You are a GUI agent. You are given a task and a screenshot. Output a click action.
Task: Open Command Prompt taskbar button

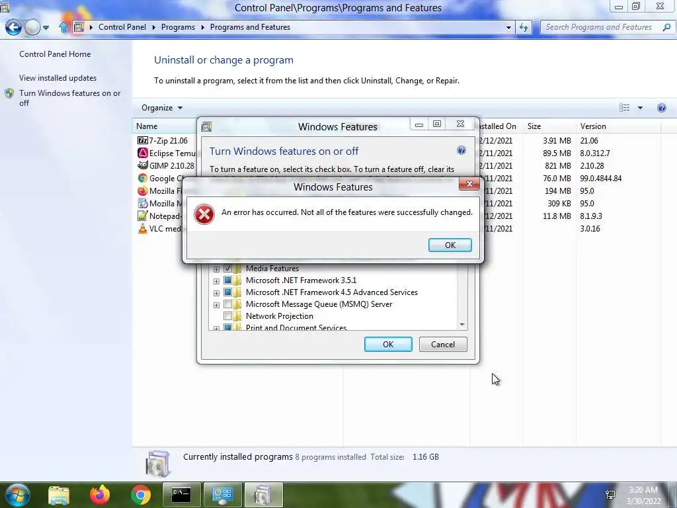coord(181,495)
